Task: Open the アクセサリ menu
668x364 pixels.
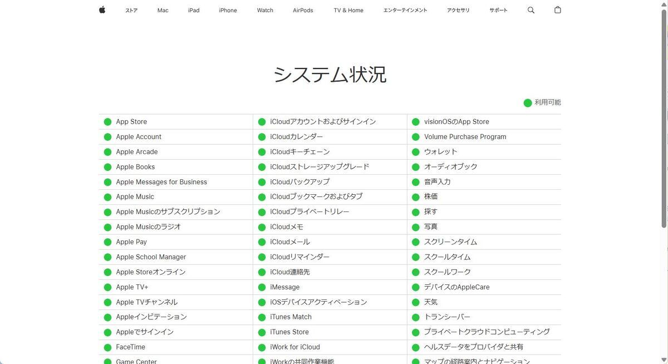Action: [x=458, y=10]
